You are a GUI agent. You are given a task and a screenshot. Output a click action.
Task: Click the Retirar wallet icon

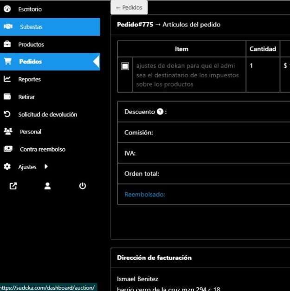pos(7,96)
